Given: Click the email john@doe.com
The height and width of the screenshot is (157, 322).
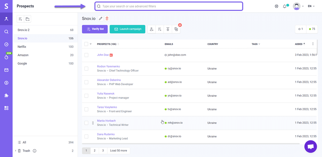Looking at the screenshot, I should [x=177, y=55].
